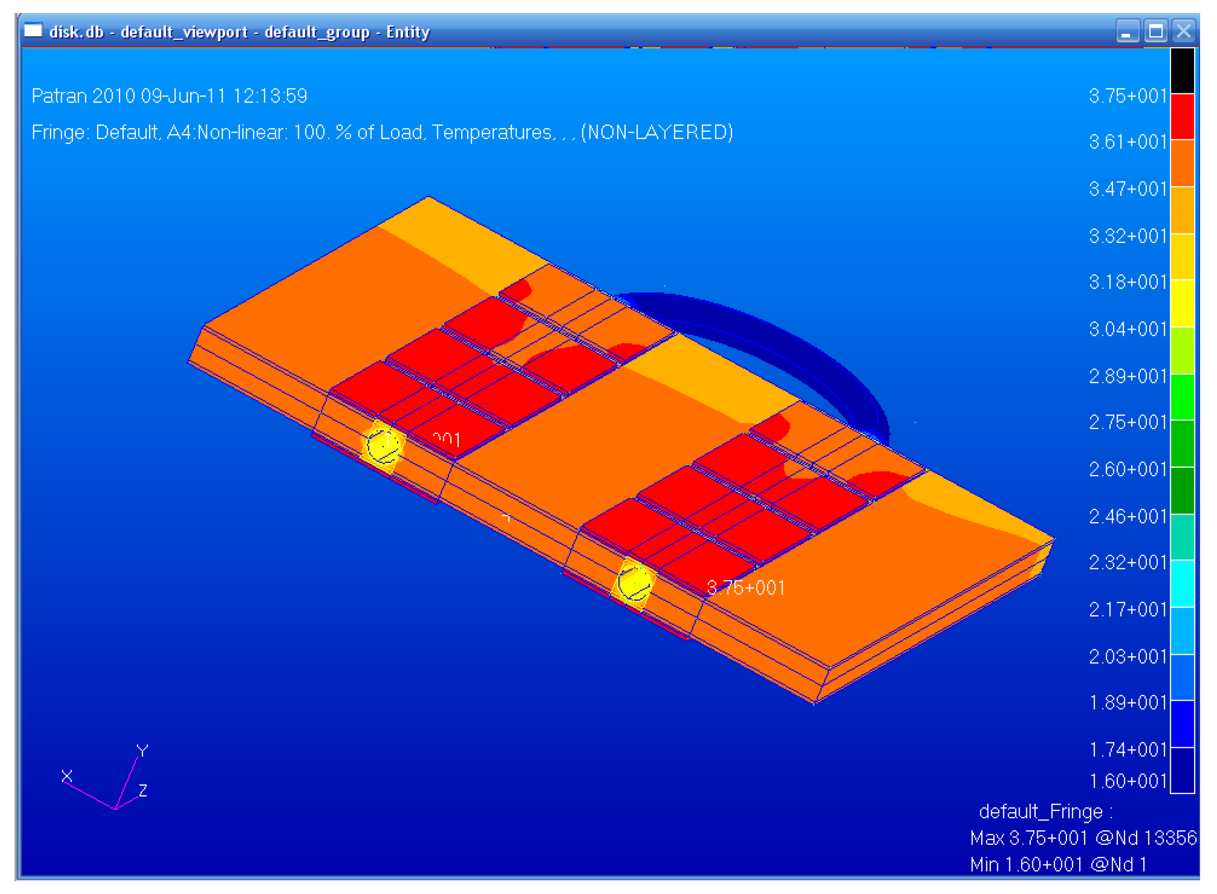Minimize the disk.db viewport window
The height and width of the screenshot is (894, 1217).
[x=1127, y=31]
